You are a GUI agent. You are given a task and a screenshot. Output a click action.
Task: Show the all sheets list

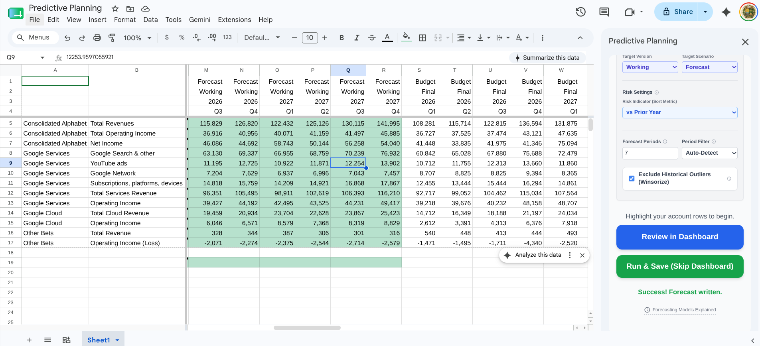48,340
